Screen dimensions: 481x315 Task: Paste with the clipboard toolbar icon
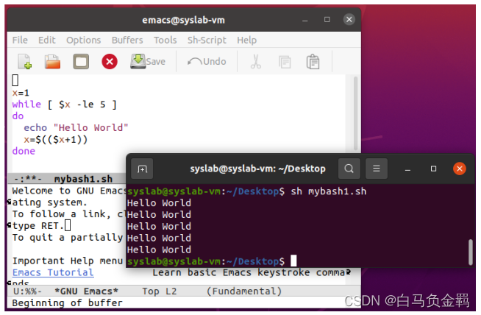click(313, 62)
